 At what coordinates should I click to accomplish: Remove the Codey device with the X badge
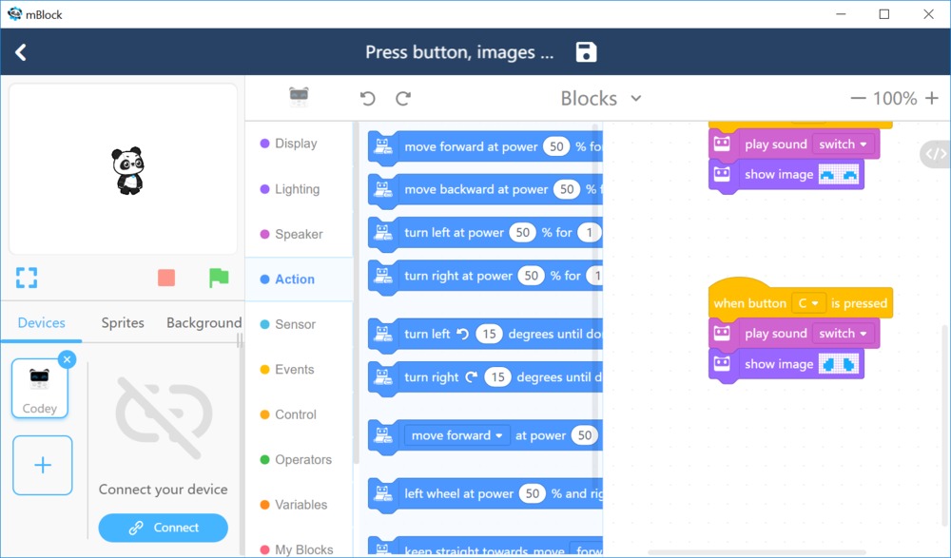(67, 359)
